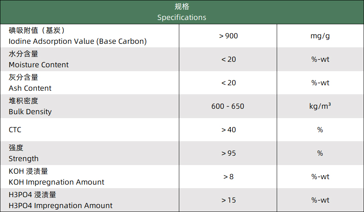Click the Ash Content '< 20' value
The height and width of the screenshot is (212, 364).
229,83
